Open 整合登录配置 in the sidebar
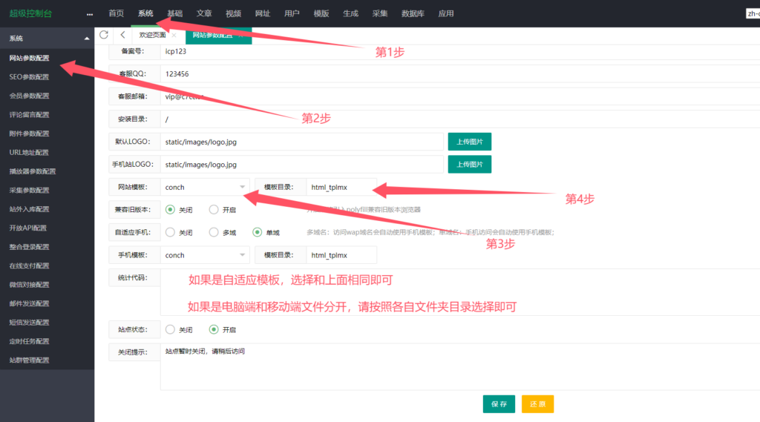 click(29, 247)
